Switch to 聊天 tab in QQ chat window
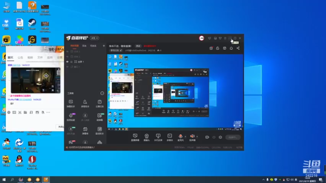 coord(11,57)
